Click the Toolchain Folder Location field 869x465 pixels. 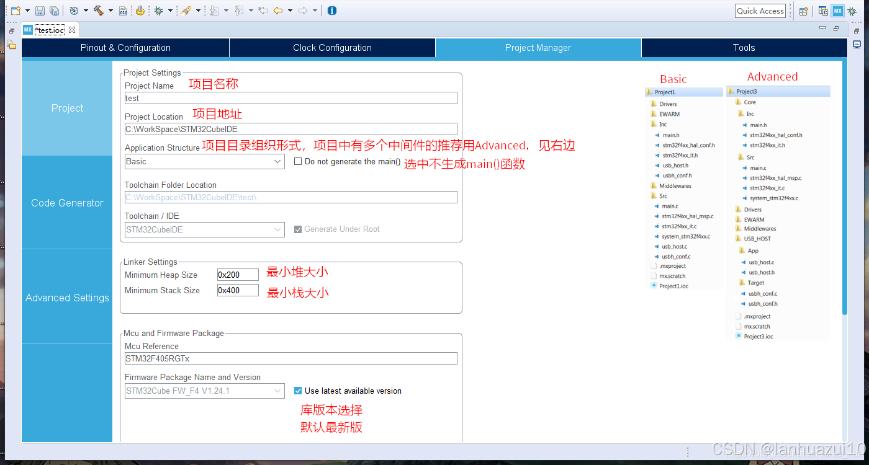291,197
